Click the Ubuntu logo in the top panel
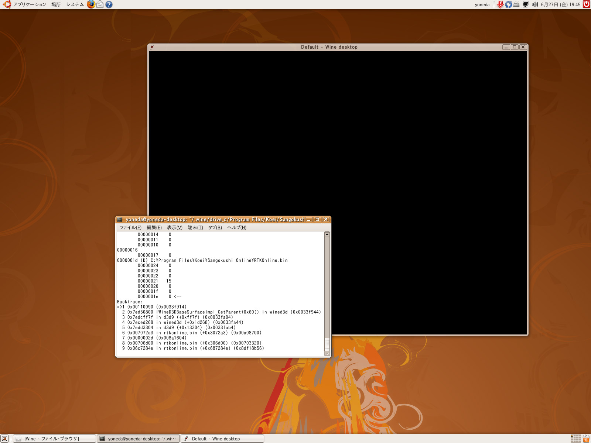This screenshot has height=443, width=591. tap(7, 4)
